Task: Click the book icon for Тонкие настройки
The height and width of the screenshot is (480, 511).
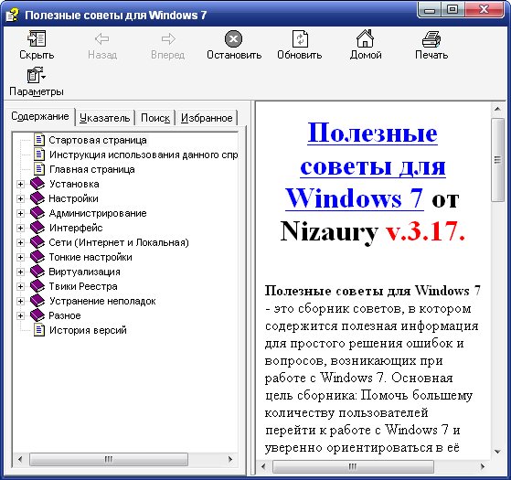Action: pyautogui.click(x=37, y=257)
